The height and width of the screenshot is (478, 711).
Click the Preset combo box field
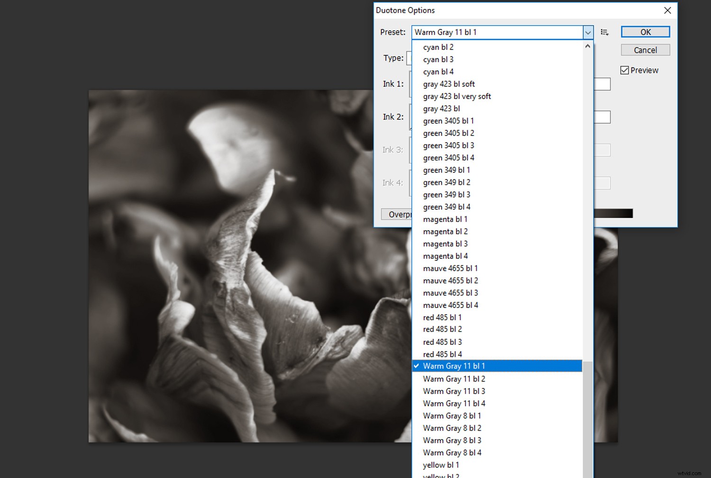(x=498, y=32)
